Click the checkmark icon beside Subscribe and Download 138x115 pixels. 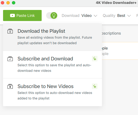10,59
